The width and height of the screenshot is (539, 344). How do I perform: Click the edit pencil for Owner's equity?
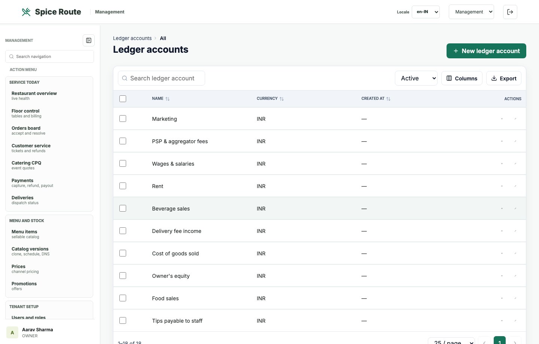pyautogui.click(x=515, y=276)
